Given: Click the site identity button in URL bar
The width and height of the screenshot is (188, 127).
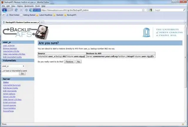Looking at the screenshot, I should click(x=35, y=10).
